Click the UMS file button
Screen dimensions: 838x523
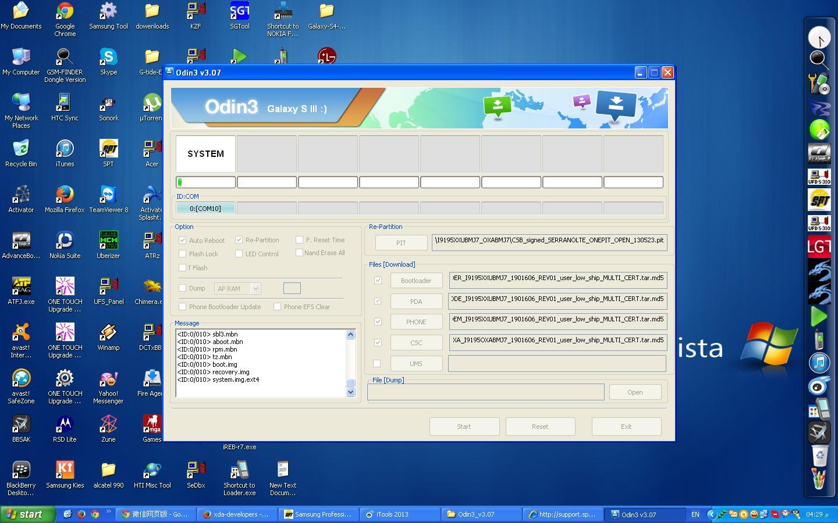point(416,364)
